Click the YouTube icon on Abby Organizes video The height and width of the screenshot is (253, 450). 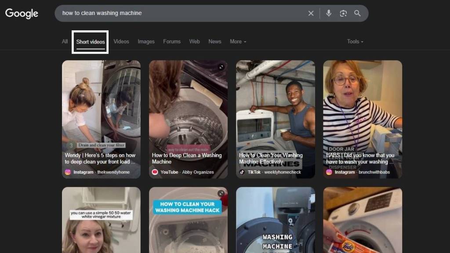155,172
